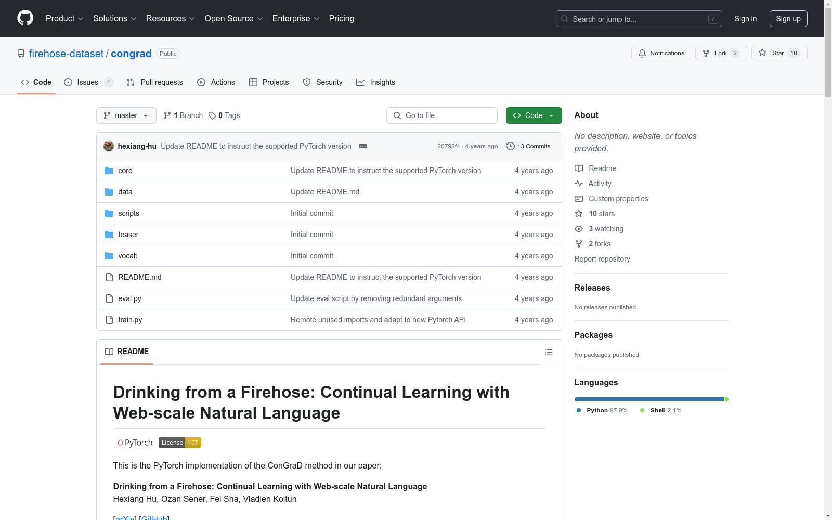Star the congrad repository
Viewport: 832px width, 520px height.
click(x=779, y=53)
